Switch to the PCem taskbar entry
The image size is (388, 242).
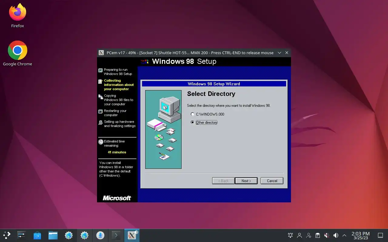132,235
